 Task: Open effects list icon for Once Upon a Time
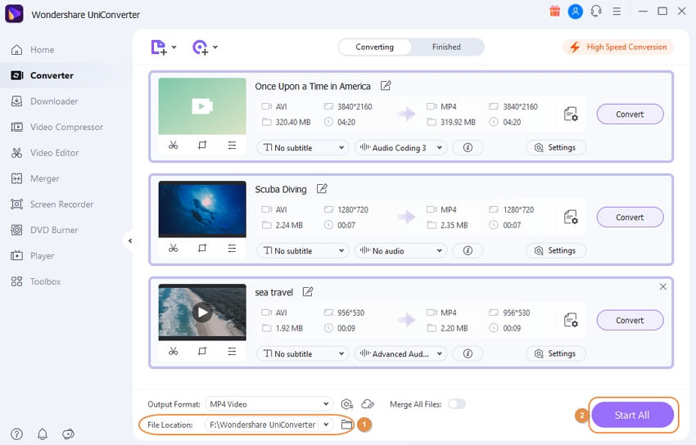coord(232,146)
